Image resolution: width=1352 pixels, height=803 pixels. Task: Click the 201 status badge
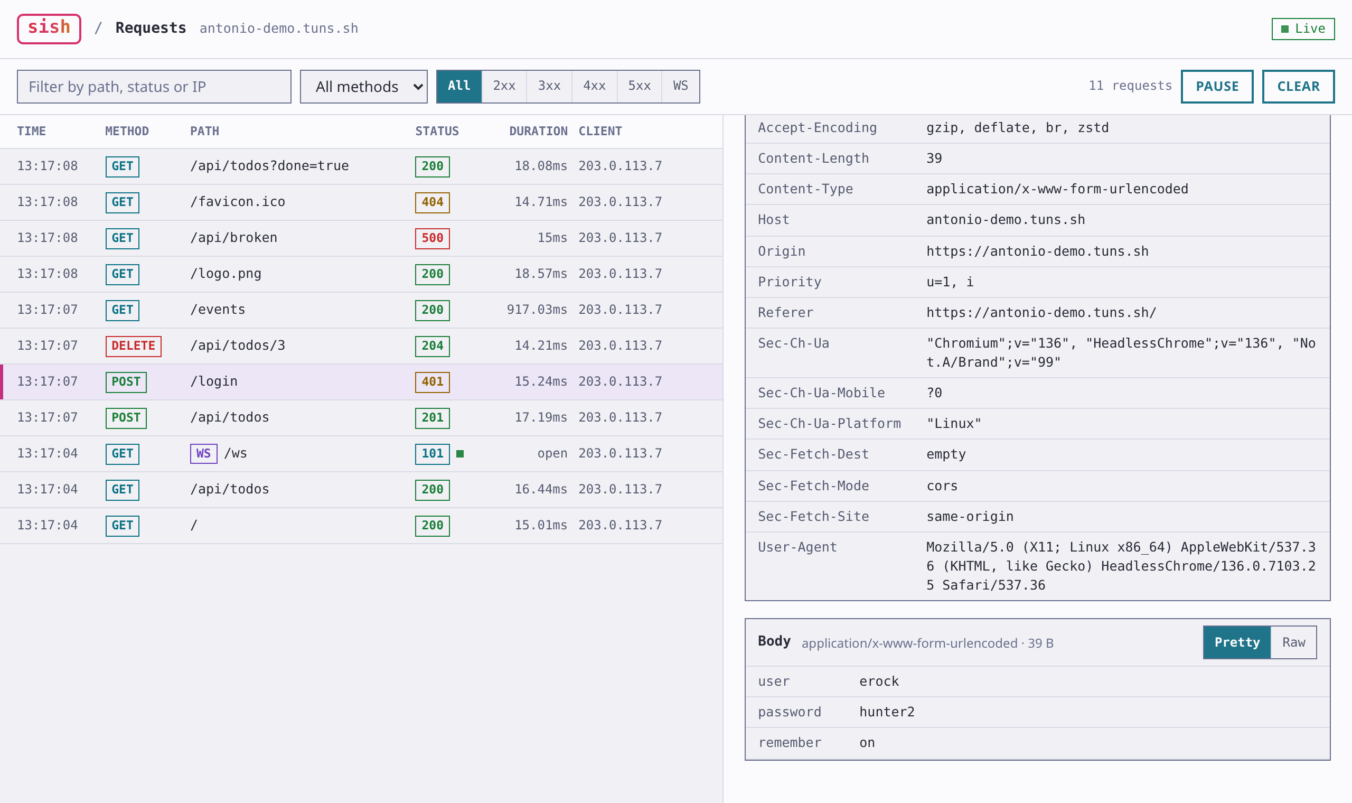(x=432, y=418)
